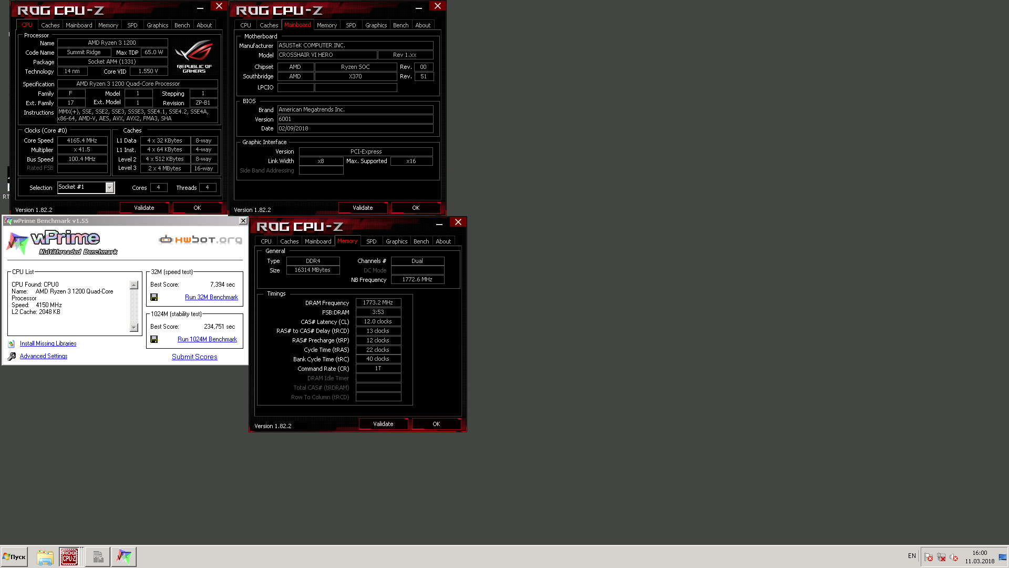Image resolution: width=1009 pixels, height=568 pixels.
Task: Click the wPrime title bar icon
Action: (8, 221)
